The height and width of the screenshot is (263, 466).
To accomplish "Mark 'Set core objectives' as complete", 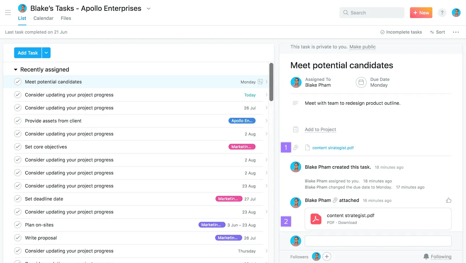I will (18, 147).
